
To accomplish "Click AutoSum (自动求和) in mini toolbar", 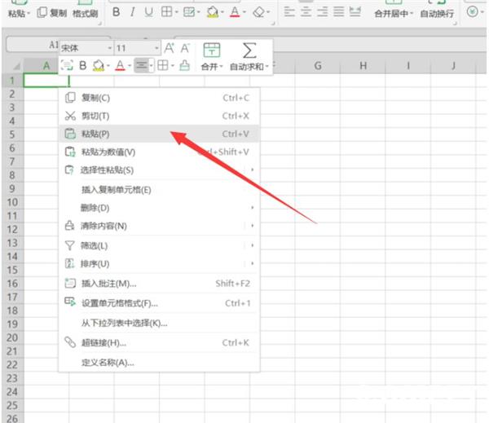I will [249, 56].
